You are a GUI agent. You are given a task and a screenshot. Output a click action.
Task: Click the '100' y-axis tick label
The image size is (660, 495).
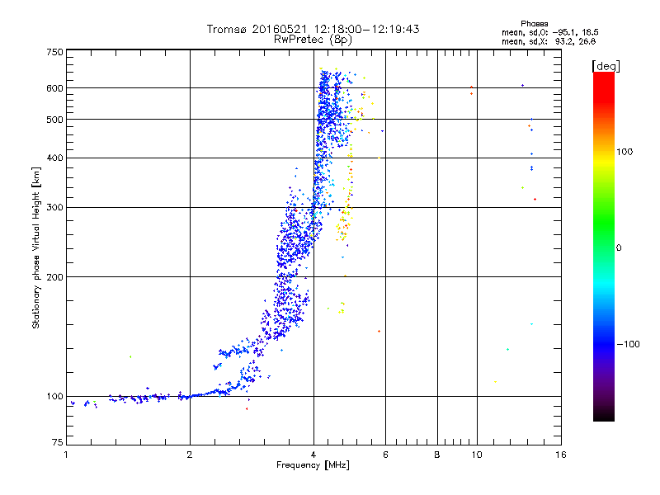tap(54, 396)
